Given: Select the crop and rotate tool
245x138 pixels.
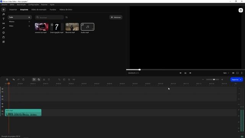Looking at the screenshot, I should (x=59, y=79).
